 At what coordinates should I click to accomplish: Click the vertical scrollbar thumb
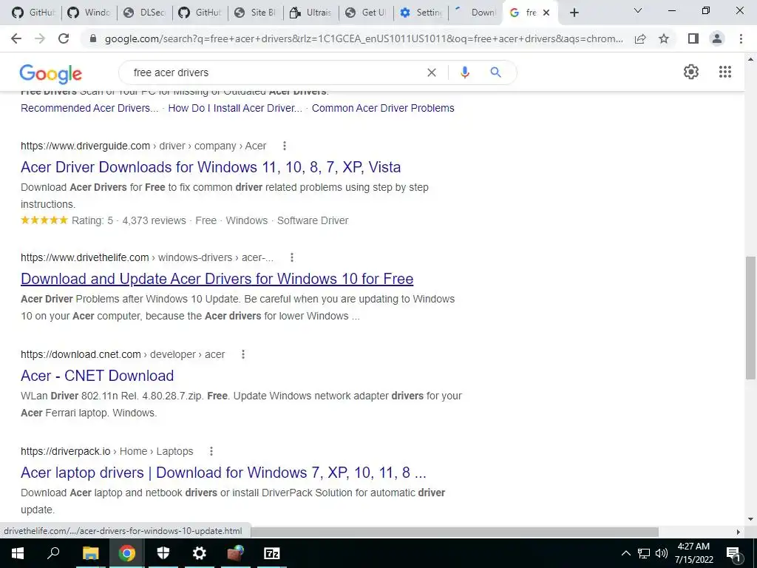coord(750,317)
